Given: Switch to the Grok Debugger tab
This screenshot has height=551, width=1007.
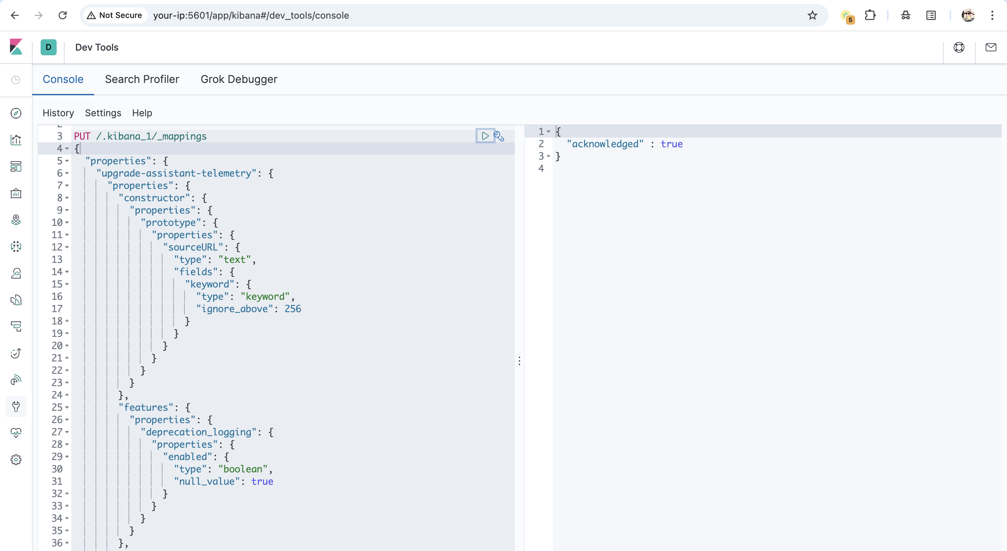Looking at the screenshot, I should tap(239, 79).
